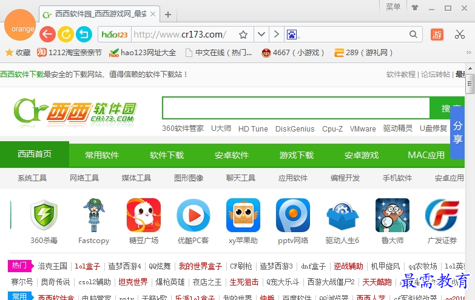
Task: Click the blue undo restore button
Action: tap(84, 34)
